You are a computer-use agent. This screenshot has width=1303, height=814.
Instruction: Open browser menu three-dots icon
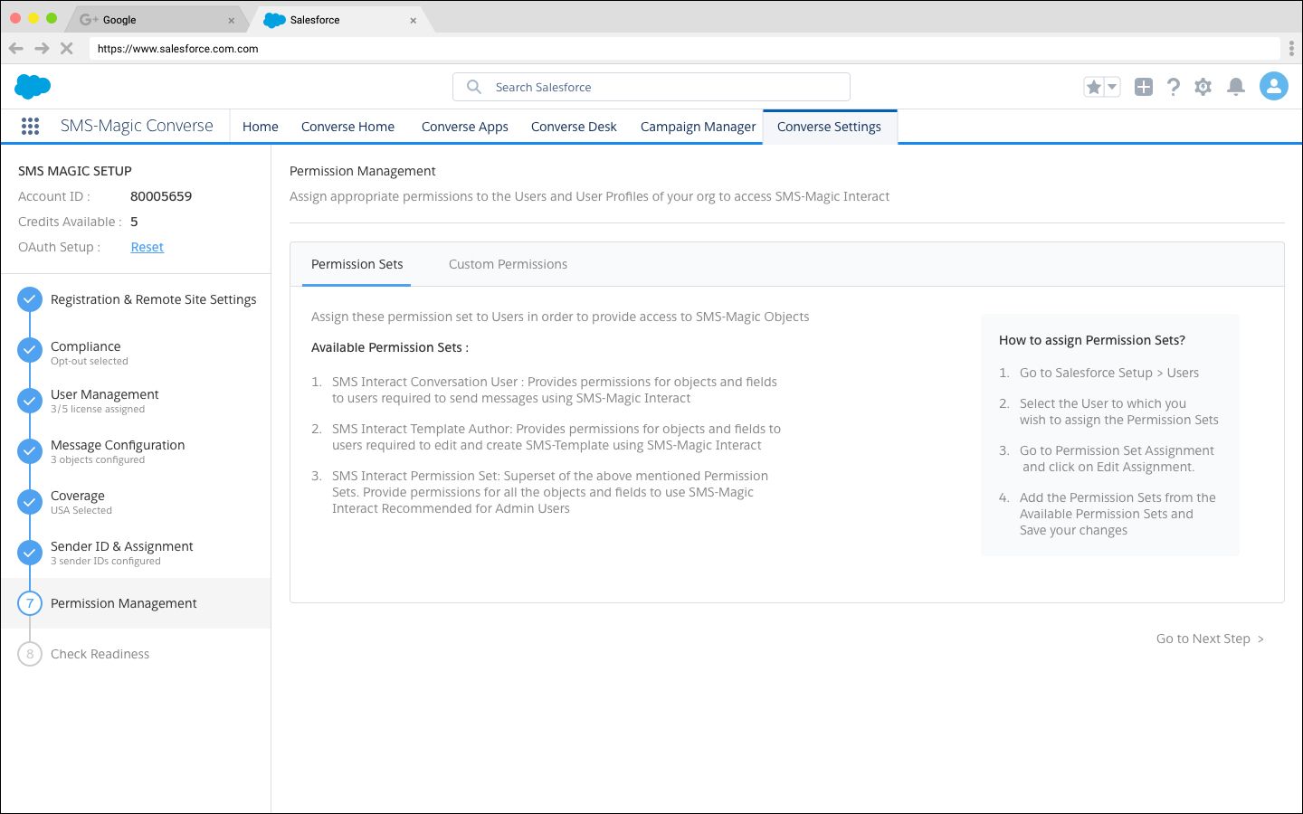tap(1291, 48)
